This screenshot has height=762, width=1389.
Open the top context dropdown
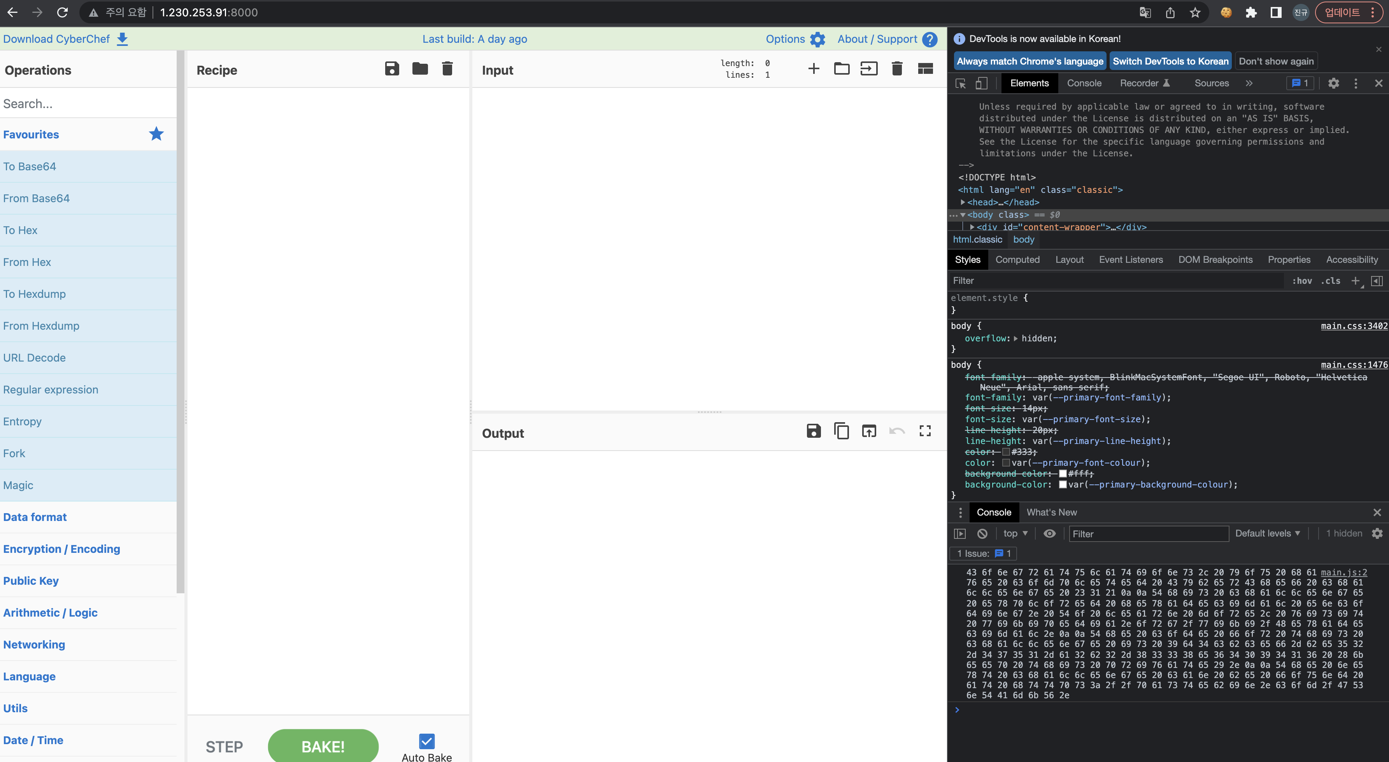[x=1015, y=533]
